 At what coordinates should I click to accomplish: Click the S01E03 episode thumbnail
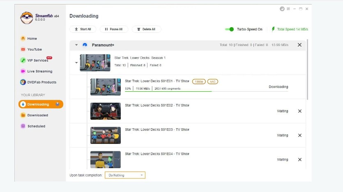pyautogui.click(x=106, y=135)
